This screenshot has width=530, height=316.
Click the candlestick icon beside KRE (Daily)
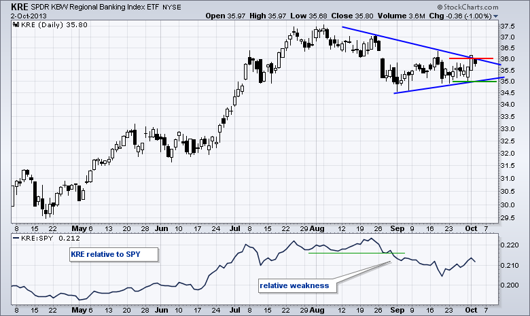click(x=16, y=24)
